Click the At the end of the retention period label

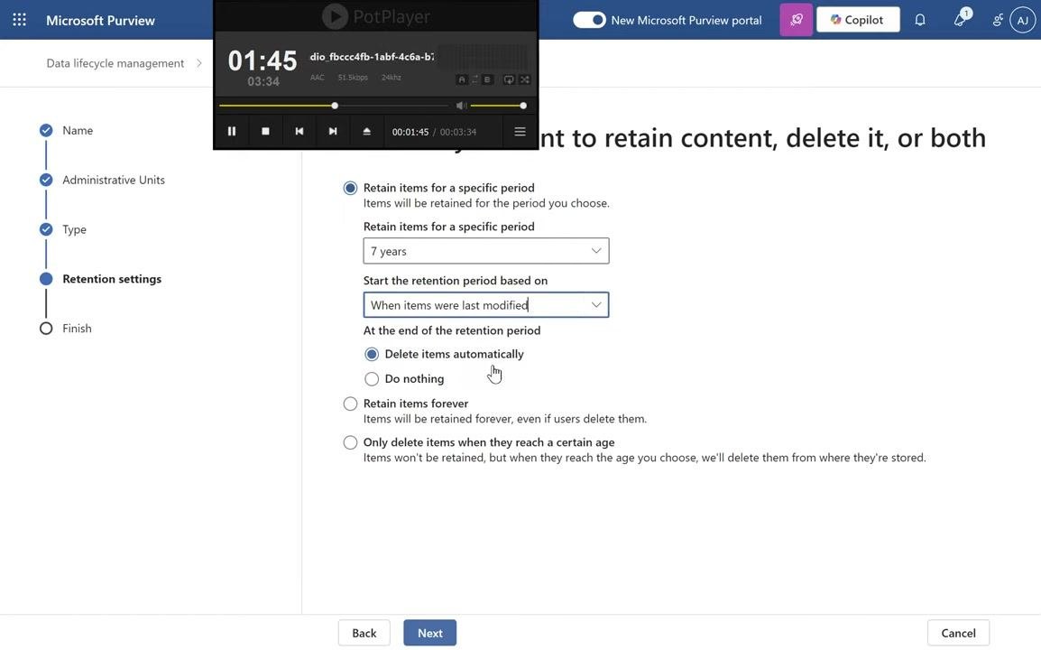click(451, 330)
